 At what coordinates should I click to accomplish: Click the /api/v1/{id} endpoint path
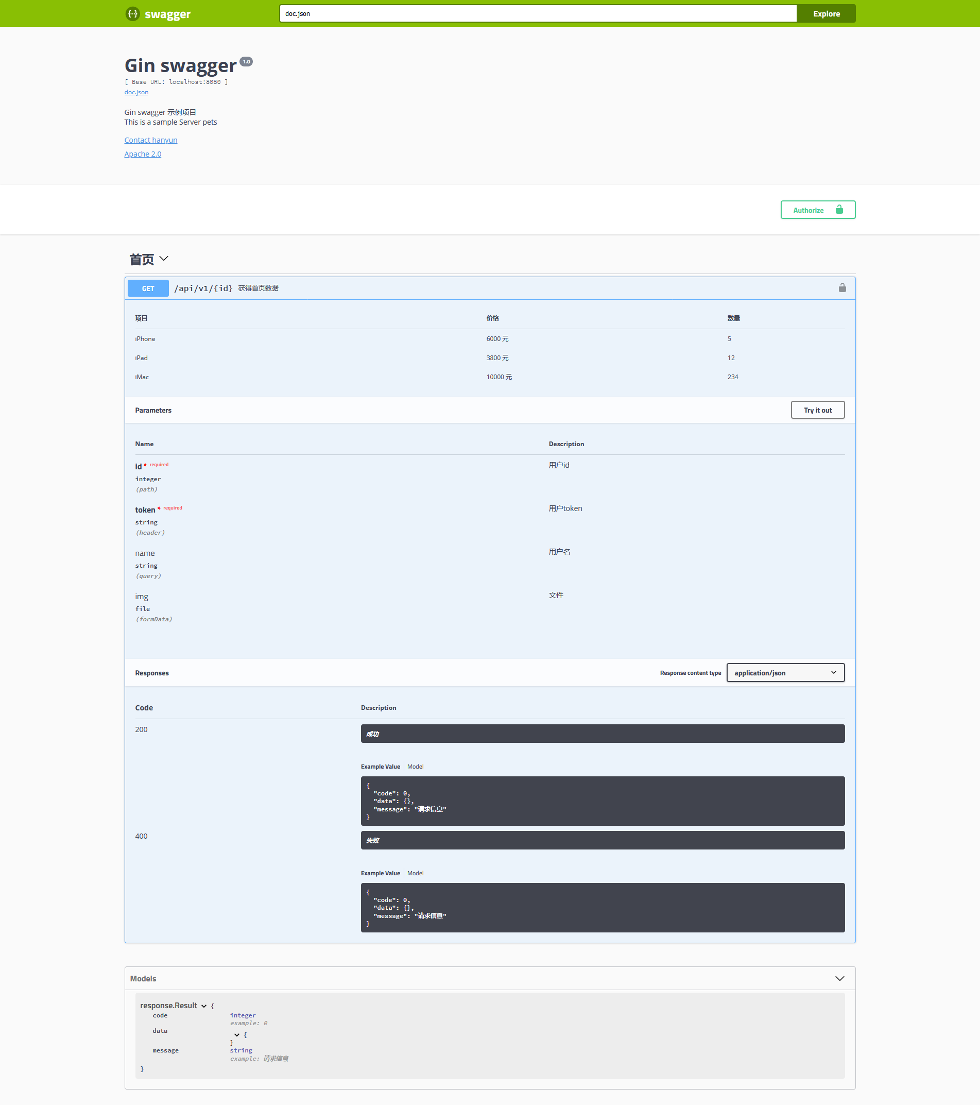coord(203,288)
